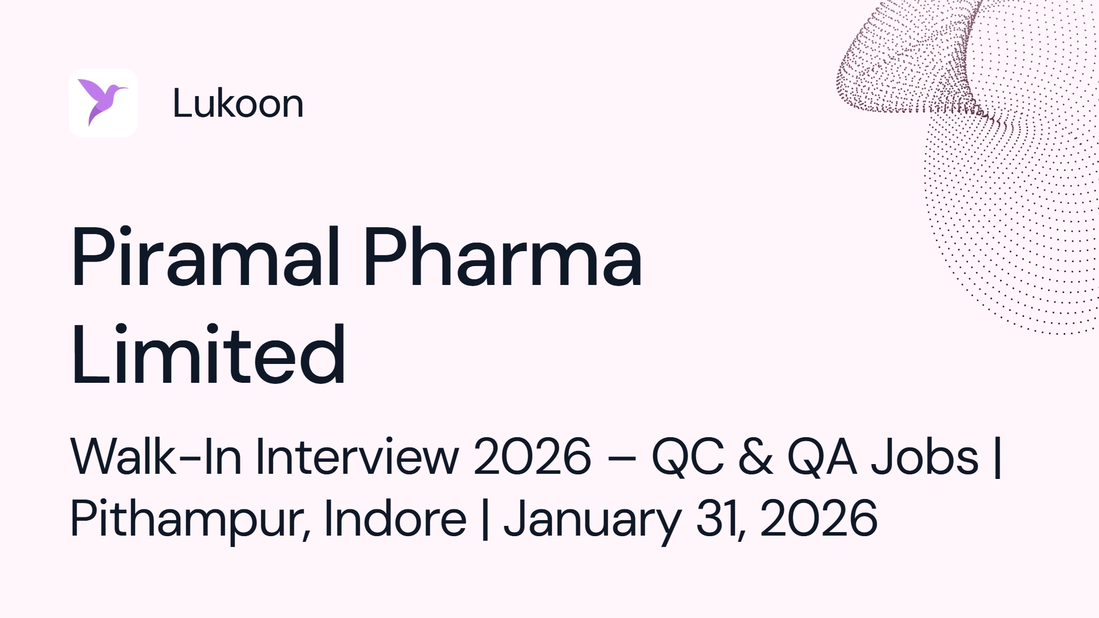This screenshot has height=618, width=1099.
Task: Click the word Limited in heading
Action: (x=208, y=355)
